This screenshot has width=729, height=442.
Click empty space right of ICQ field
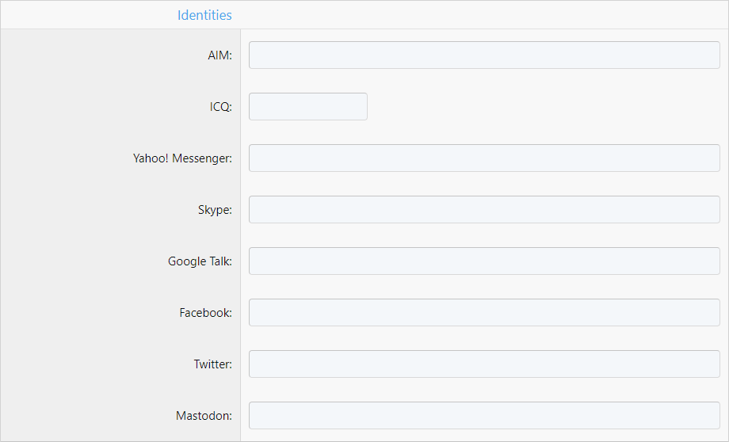tap(544, 106)
